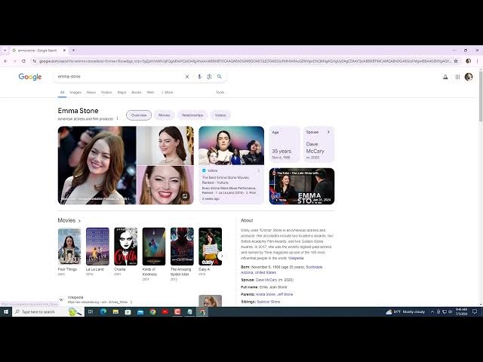Click the blue search magnifier icon
The width and height of the screenshot is (483, 362).
220,76
